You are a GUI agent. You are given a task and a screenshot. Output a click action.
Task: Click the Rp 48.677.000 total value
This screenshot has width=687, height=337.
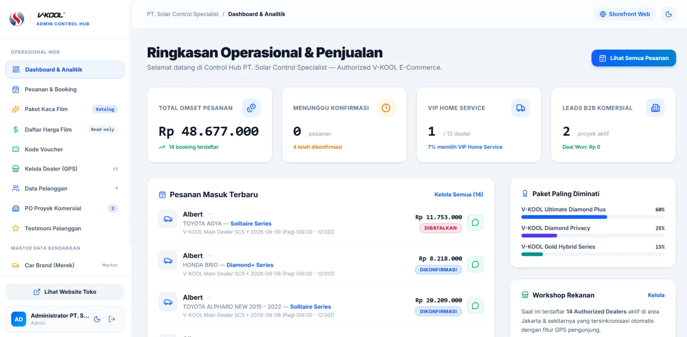point(209,131)
